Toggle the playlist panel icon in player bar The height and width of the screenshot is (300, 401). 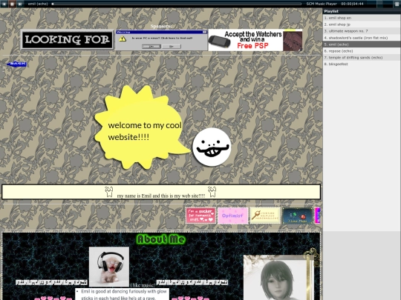(397, 4)
